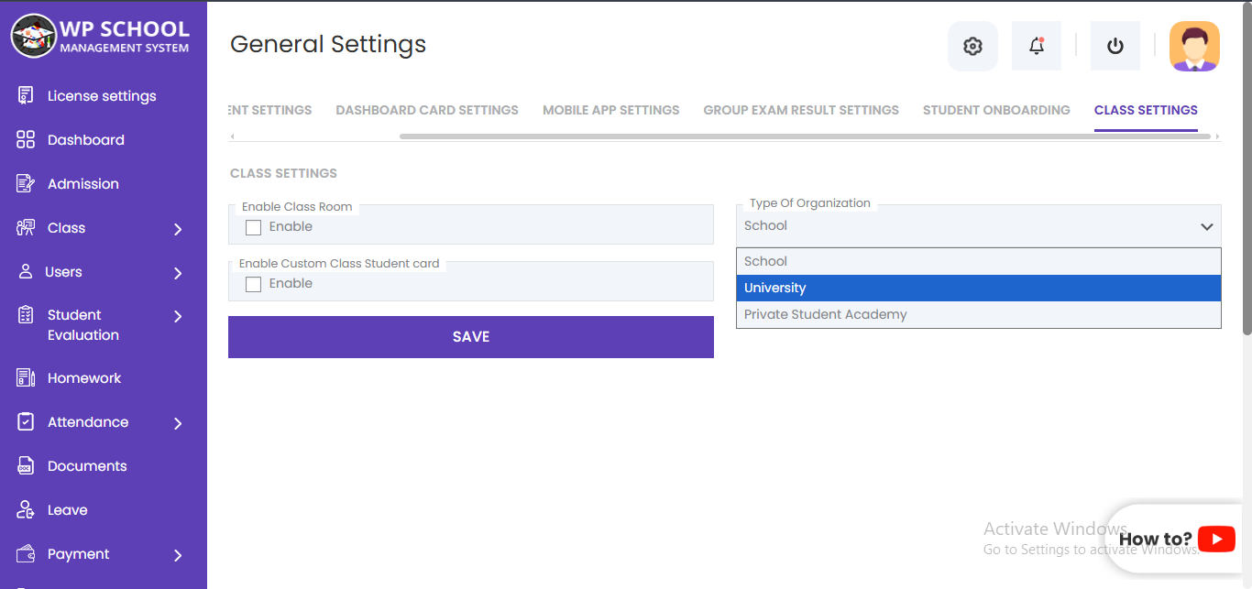Check the Enable Class Room option
The height and width of the screenshot is (589, 1252).
pos(253,227)
